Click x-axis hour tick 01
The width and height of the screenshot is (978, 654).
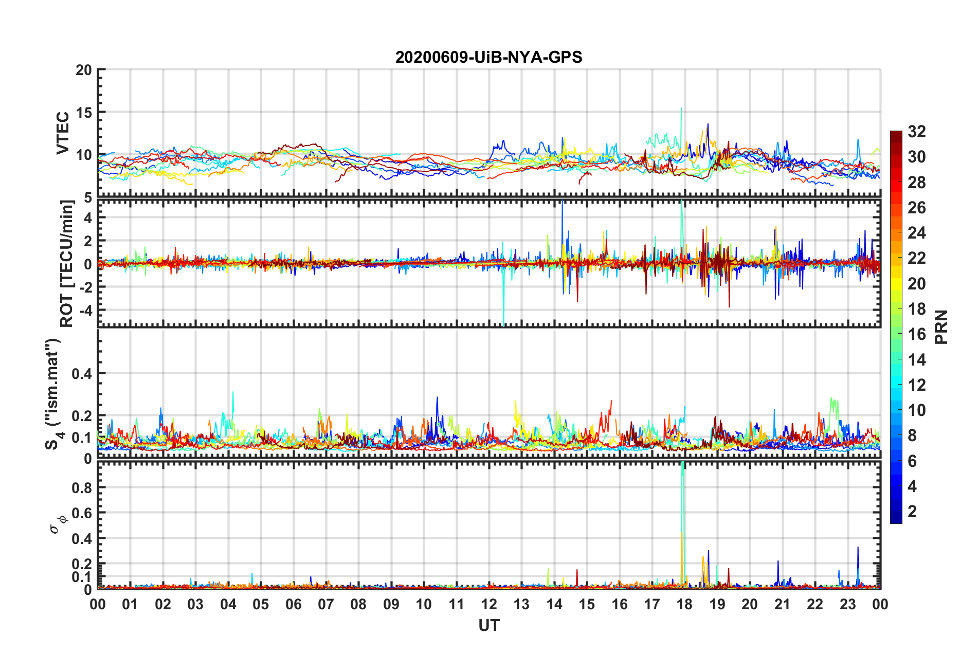pos(130,604)
